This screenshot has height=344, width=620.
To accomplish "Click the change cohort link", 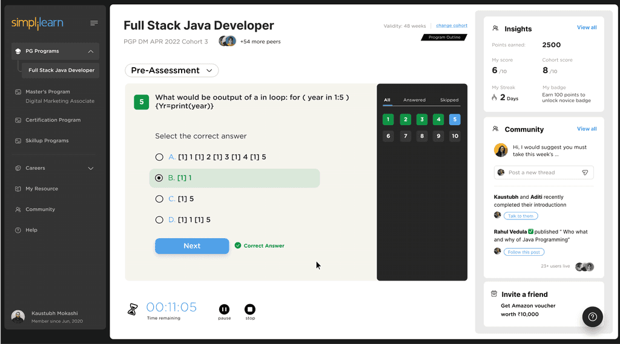I will coord(452,25).
